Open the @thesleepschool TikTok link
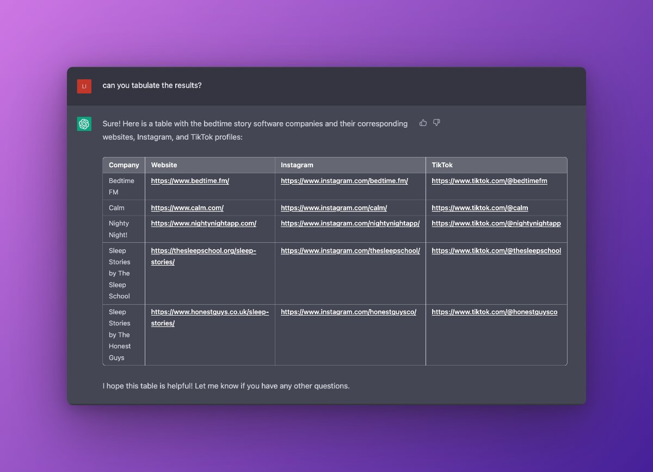 496,250
